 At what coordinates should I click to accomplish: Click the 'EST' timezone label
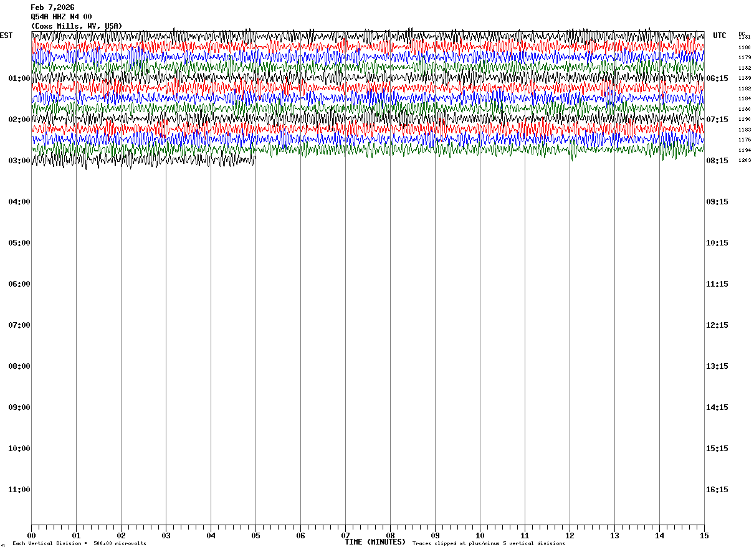pos(6,36)
